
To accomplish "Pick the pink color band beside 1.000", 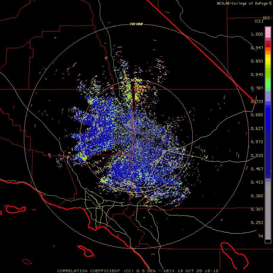I will [x=268, y=32].
